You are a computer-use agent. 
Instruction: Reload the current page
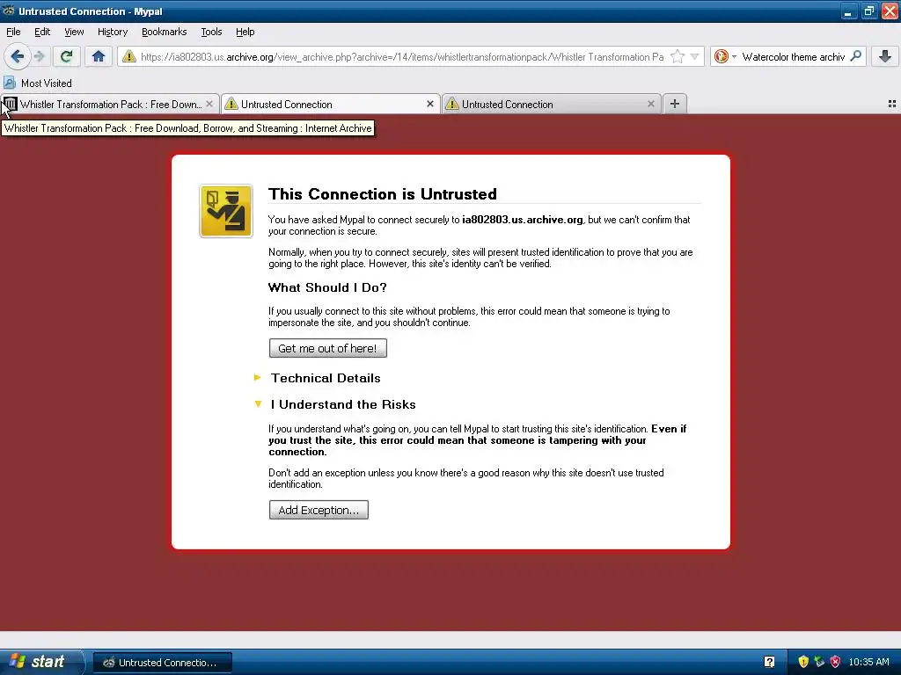66,56
